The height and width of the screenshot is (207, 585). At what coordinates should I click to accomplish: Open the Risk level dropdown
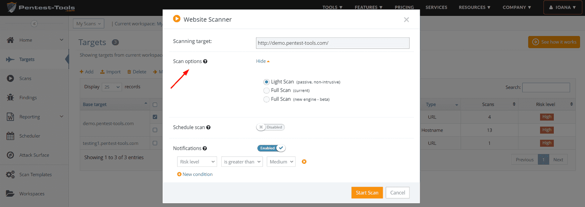[x=197, y=162]
